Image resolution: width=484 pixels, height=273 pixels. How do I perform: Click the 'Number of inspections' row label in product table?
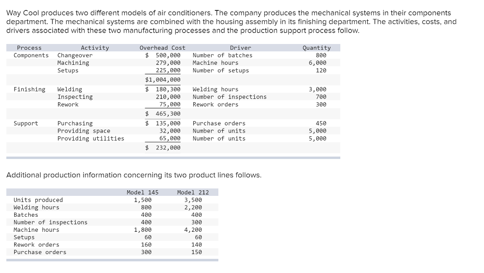[x=50, y=222]
